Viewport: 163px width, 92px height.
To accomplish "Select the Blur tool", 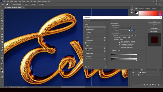I will point(2,45).
